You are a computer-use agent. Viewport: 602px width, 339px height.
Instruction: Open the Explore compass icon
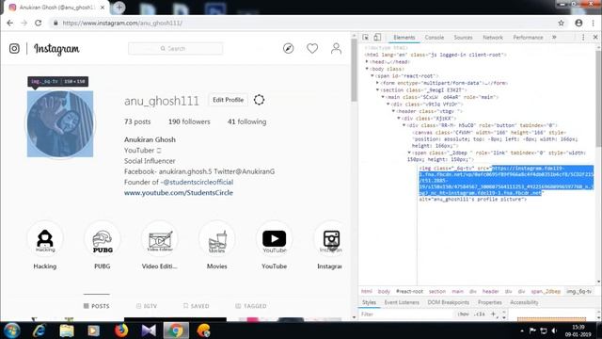pyautogui.click(x=289, y=48)
